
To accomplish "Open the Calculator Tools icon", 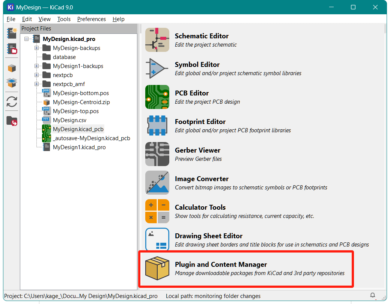I will coord(157,211).
